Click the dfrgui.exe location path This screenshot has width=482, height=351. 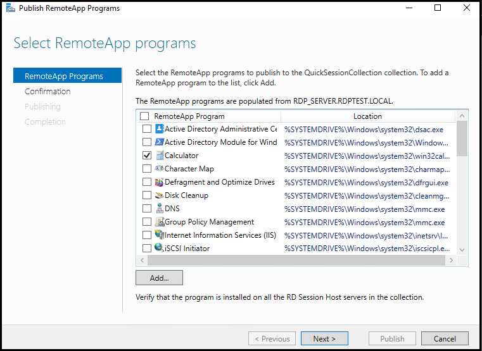[366, 183]
